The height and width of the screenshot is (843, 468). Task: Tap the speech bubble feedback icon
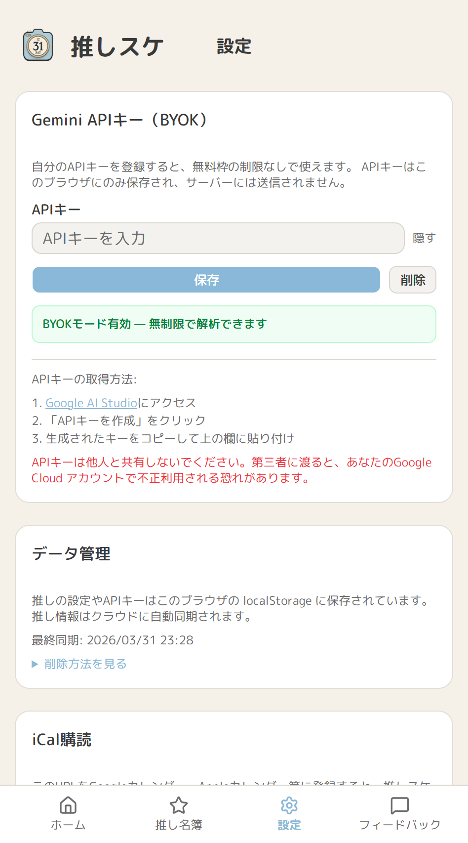coord(399,805)
